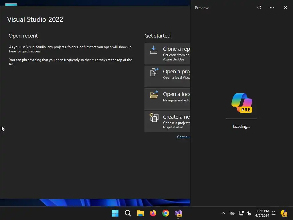
Task: Open the Preview pane more options menu
Action: 272,7
